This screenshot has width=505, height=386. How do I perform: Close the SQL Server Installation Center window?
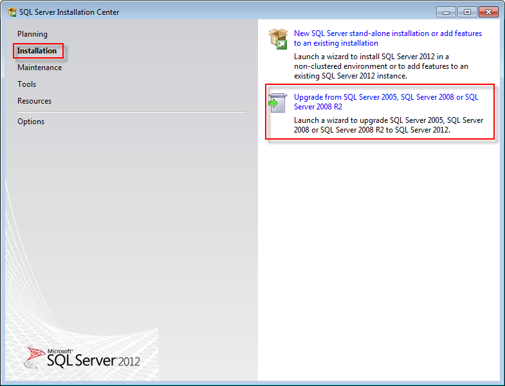pyautogui.click(x=488, y=12)
